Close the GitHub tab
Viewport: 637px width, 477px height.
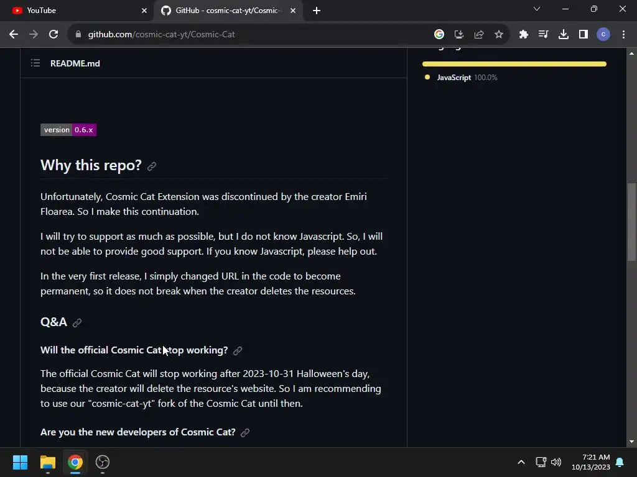(x=293, y=11)
